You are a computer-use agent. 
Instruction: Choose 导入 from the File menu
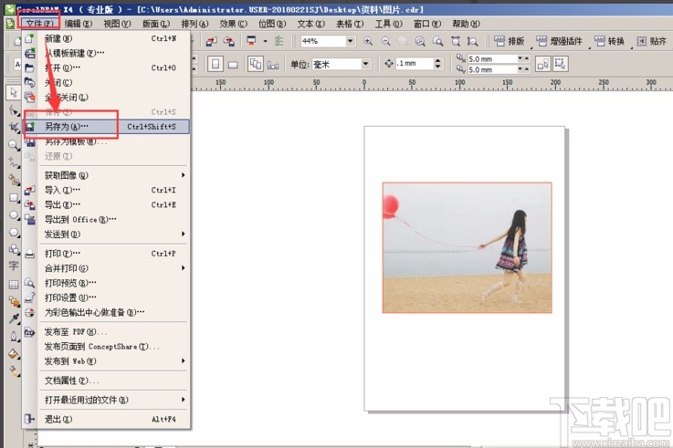tap(108, 190)
